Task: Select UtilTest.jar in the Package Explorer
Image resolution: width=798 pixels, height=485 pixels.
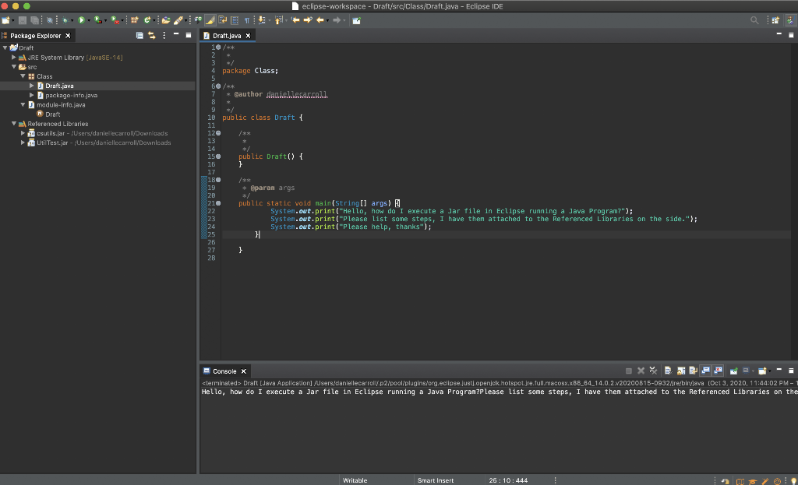Action: [x=52, y=142]
